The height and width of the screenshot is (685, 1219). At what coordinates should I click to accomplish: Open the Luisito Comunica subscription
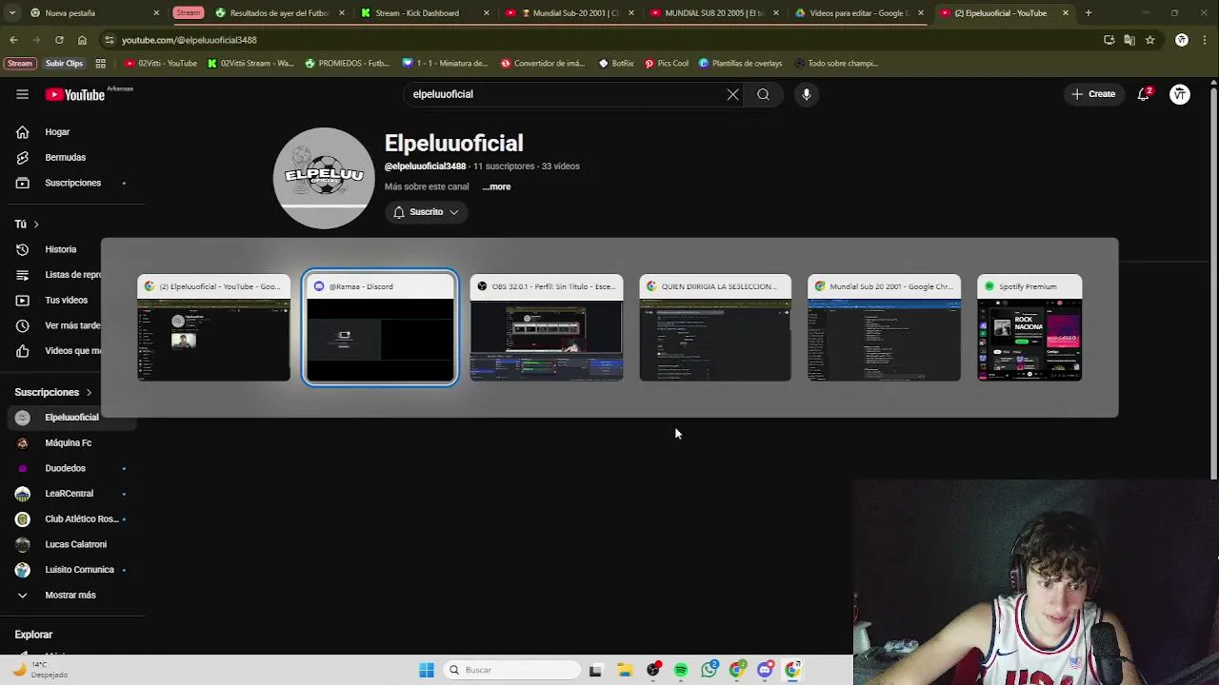[x=79, y=570]
